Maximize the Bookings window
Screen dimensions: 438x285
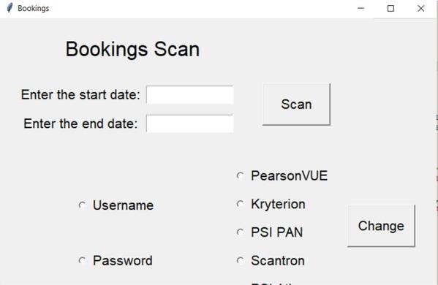(x=390, y=8)
